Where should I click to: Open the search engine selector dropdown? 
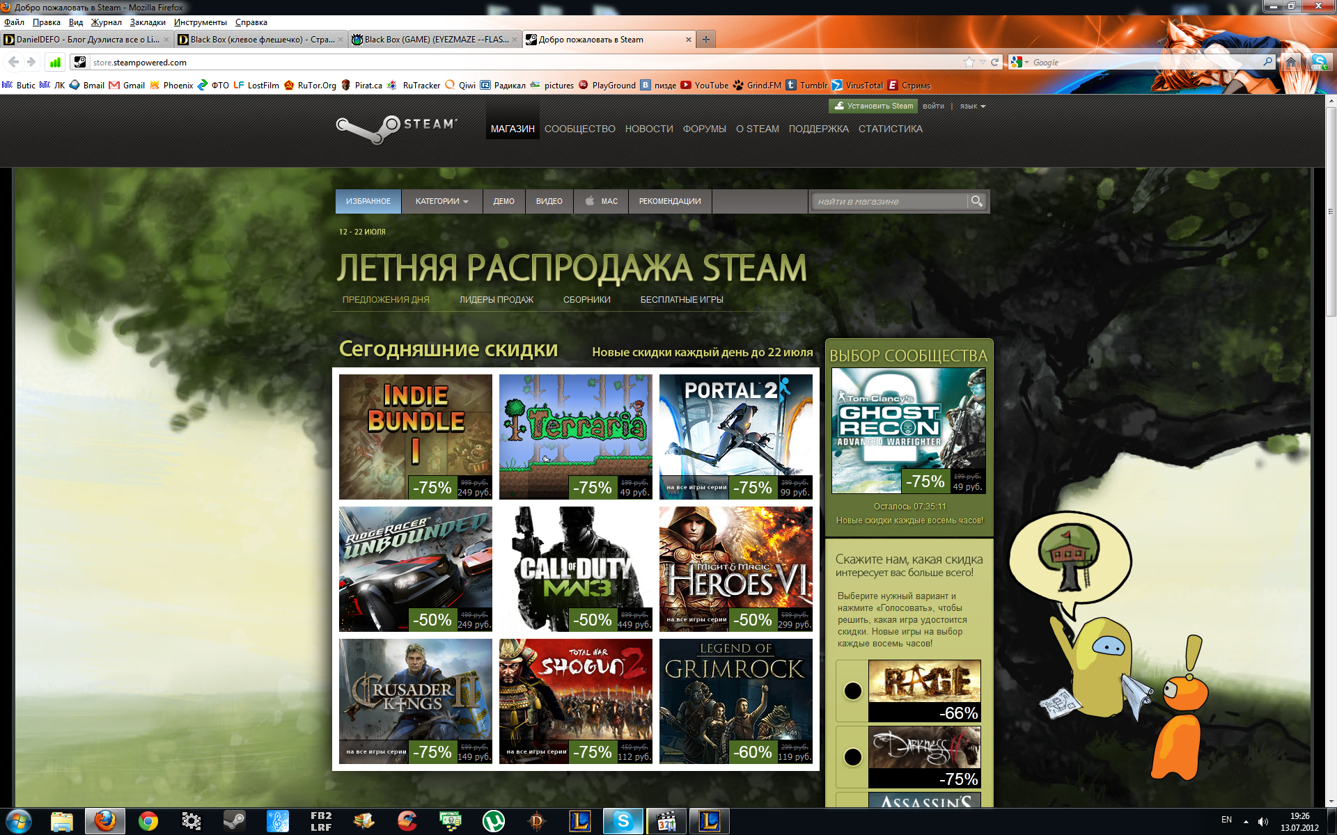(1020, 62)
